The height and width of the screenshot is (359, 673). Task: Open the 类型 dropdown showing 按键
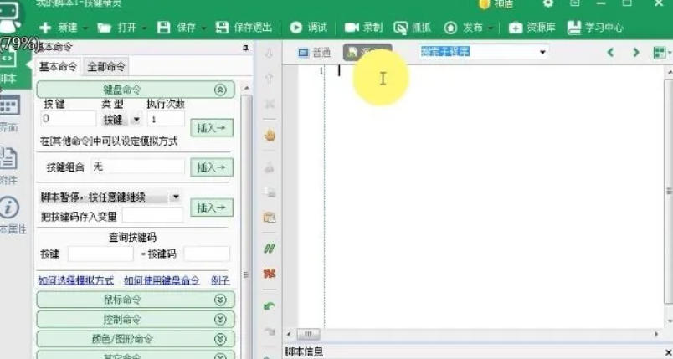[x=136, y=120]
